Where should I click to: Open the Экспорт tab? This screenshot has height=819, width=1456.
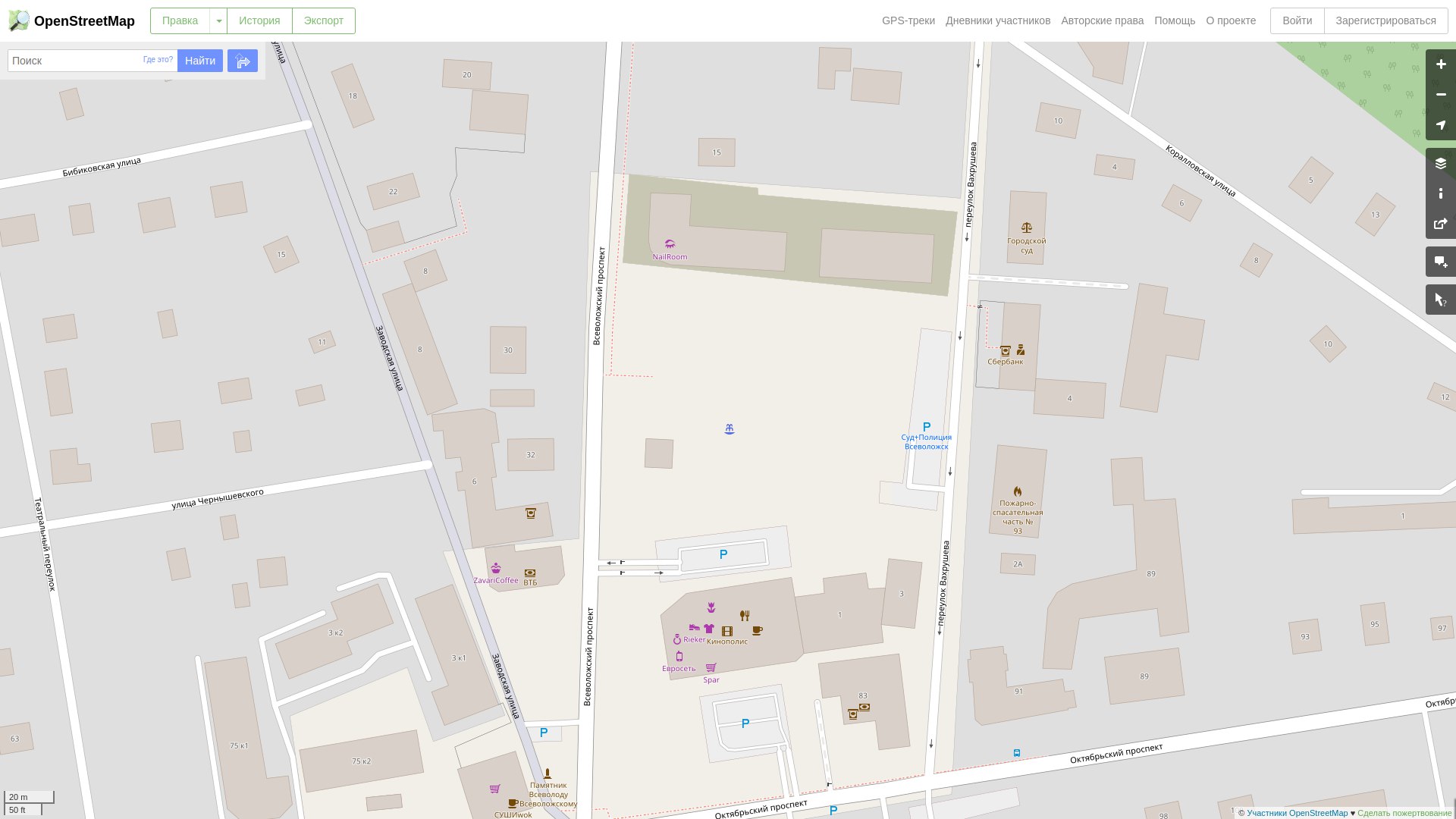[324, 21]
